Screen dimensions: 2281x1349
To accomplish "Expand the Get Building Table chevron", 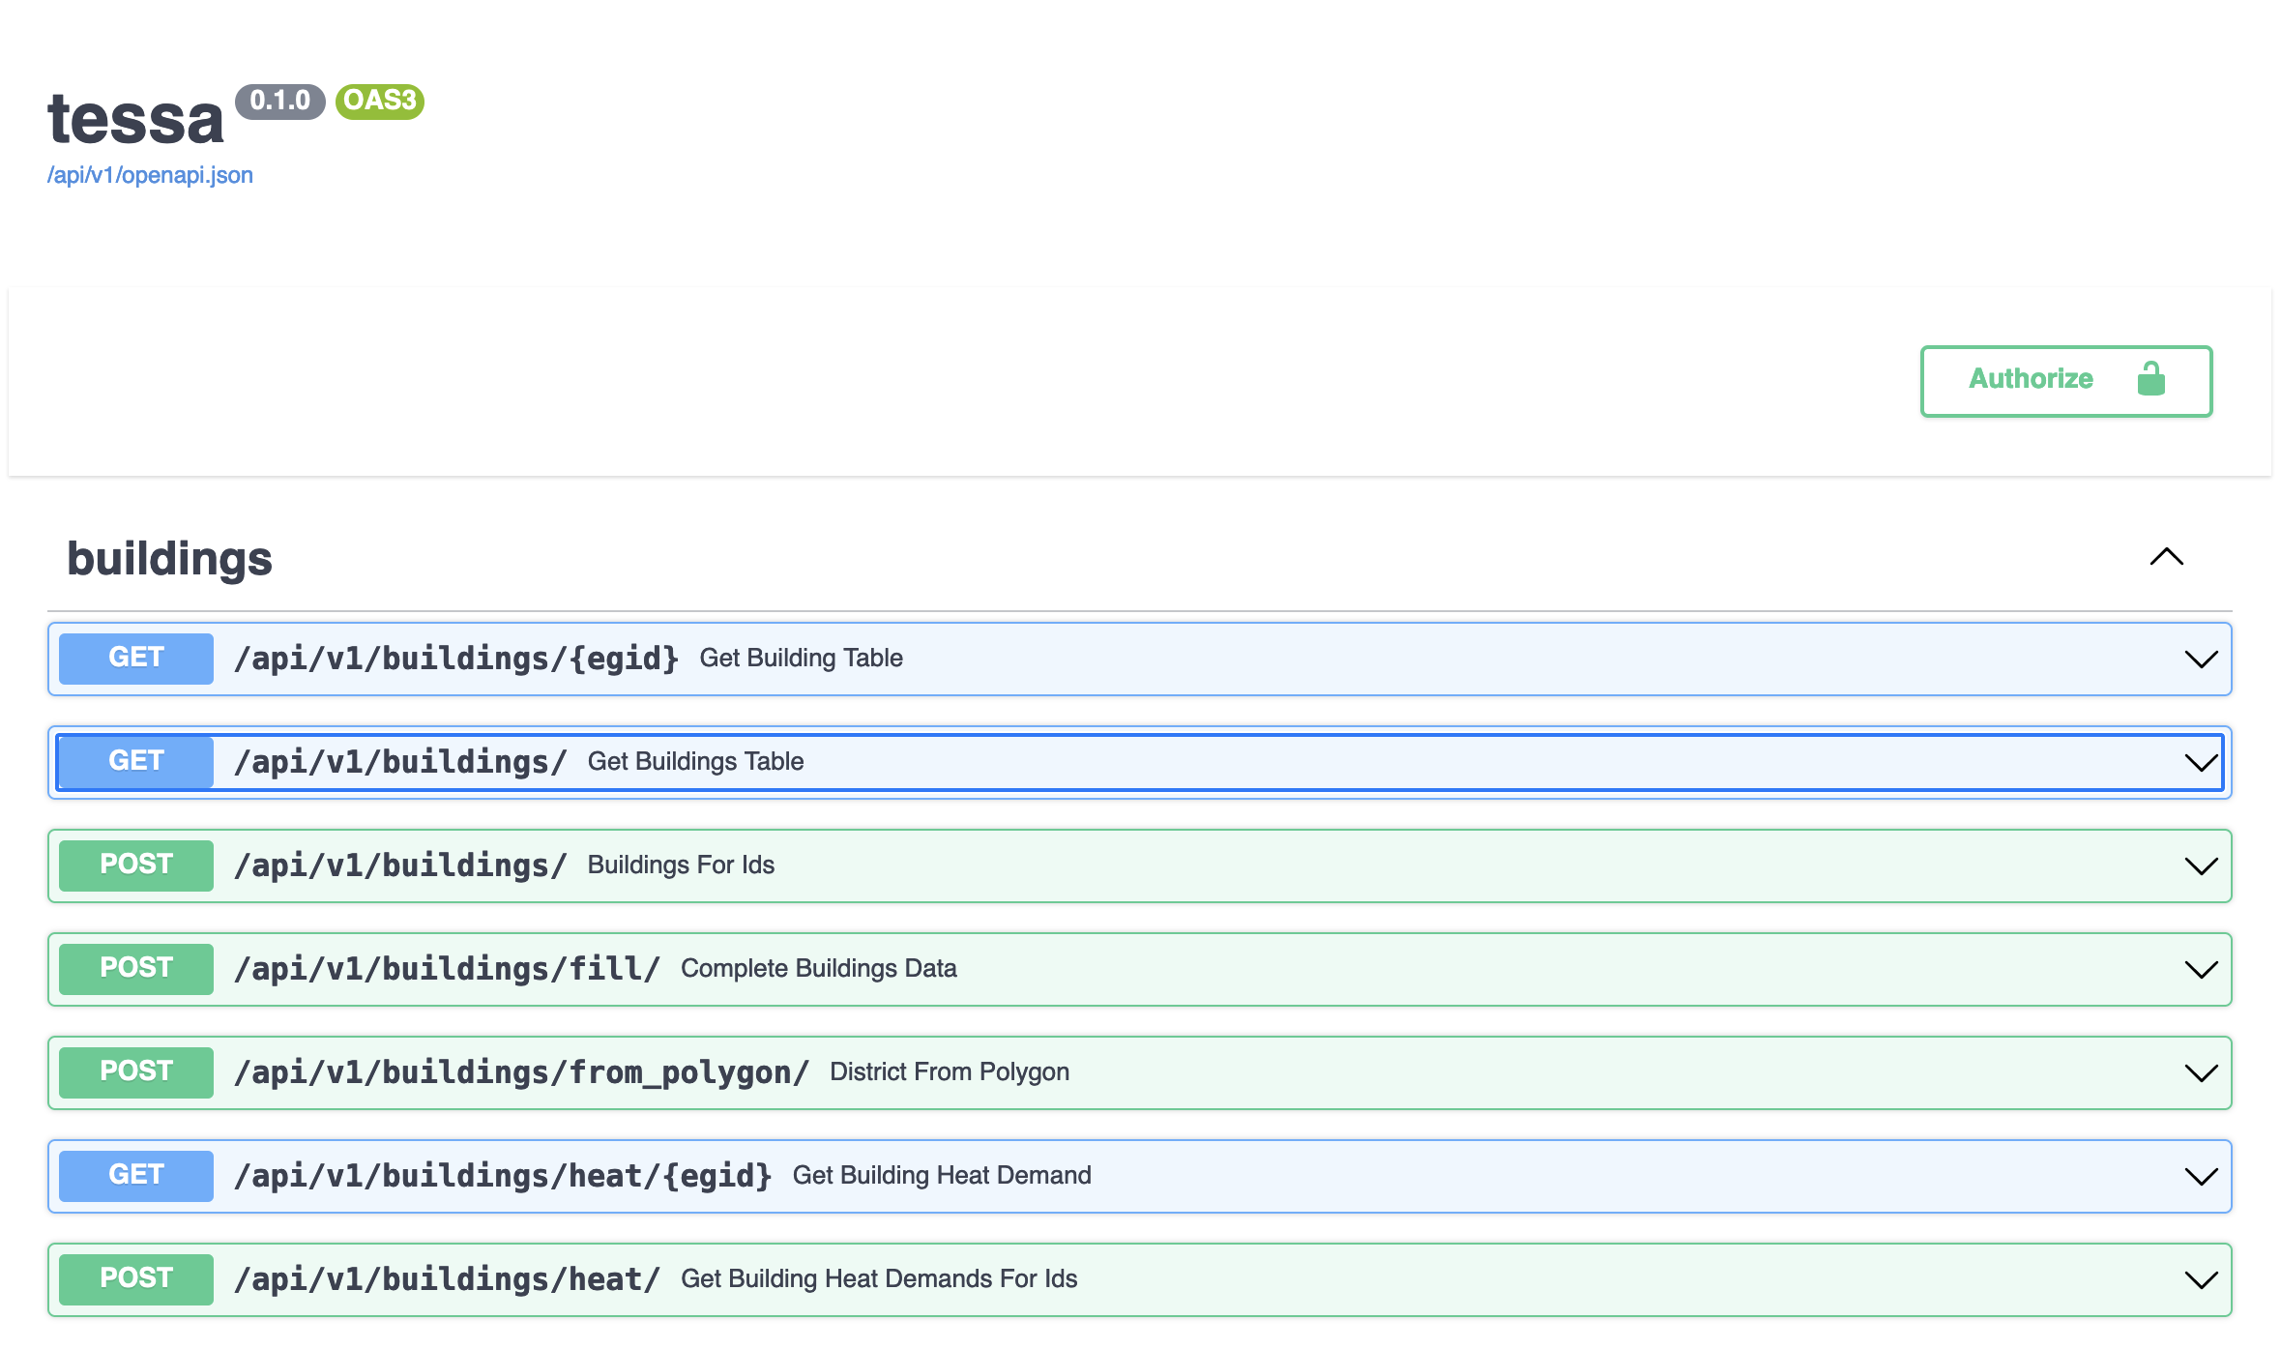I will point(2201,660).
